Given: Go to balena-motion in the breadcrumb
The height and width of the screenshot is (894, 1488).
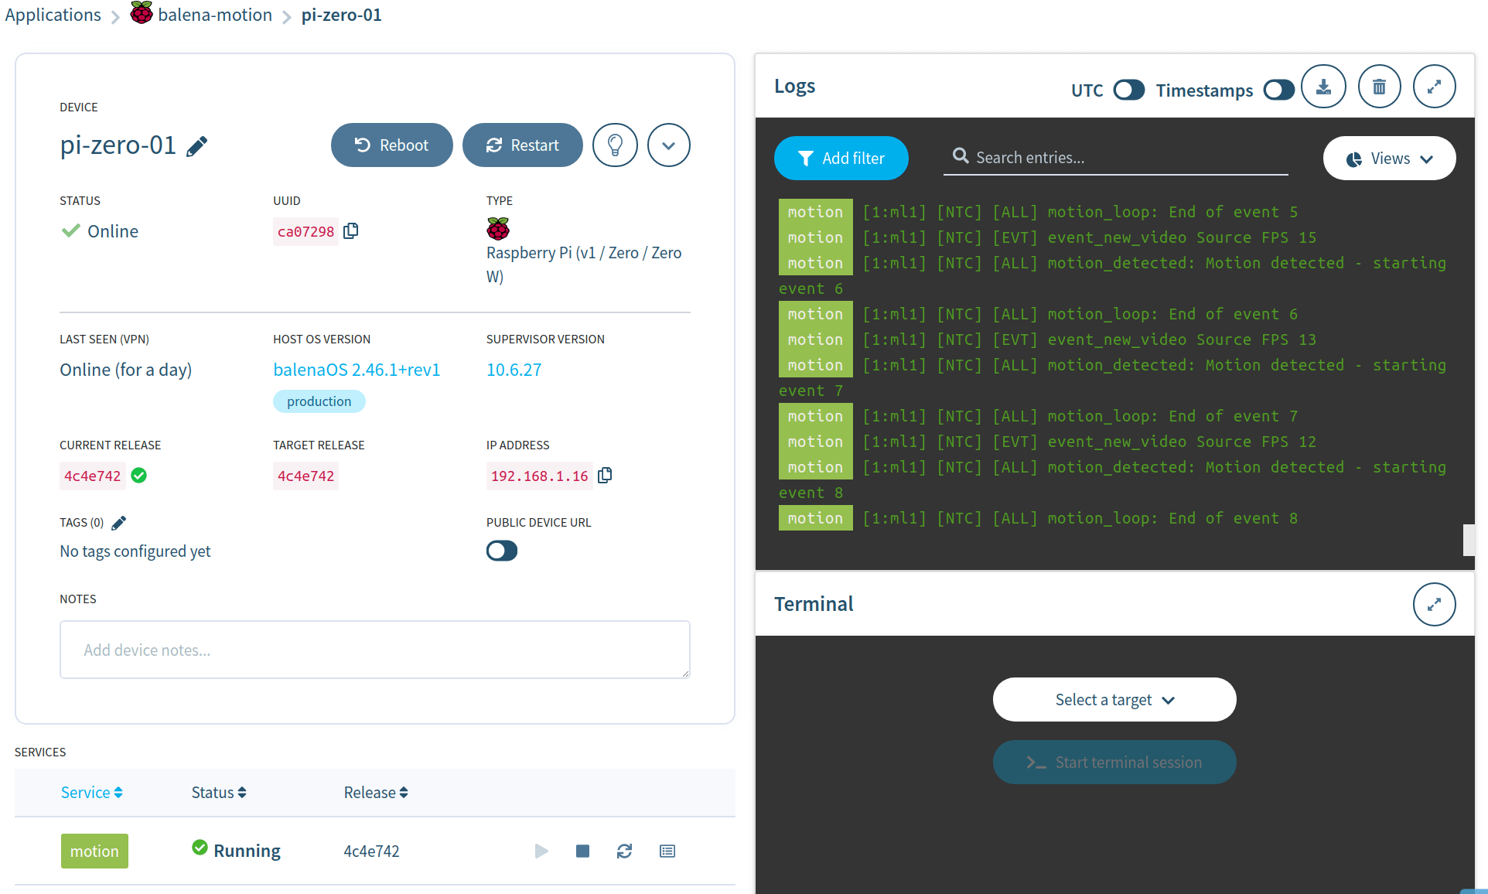Looking at the screenshot, I should click(214, 15).
